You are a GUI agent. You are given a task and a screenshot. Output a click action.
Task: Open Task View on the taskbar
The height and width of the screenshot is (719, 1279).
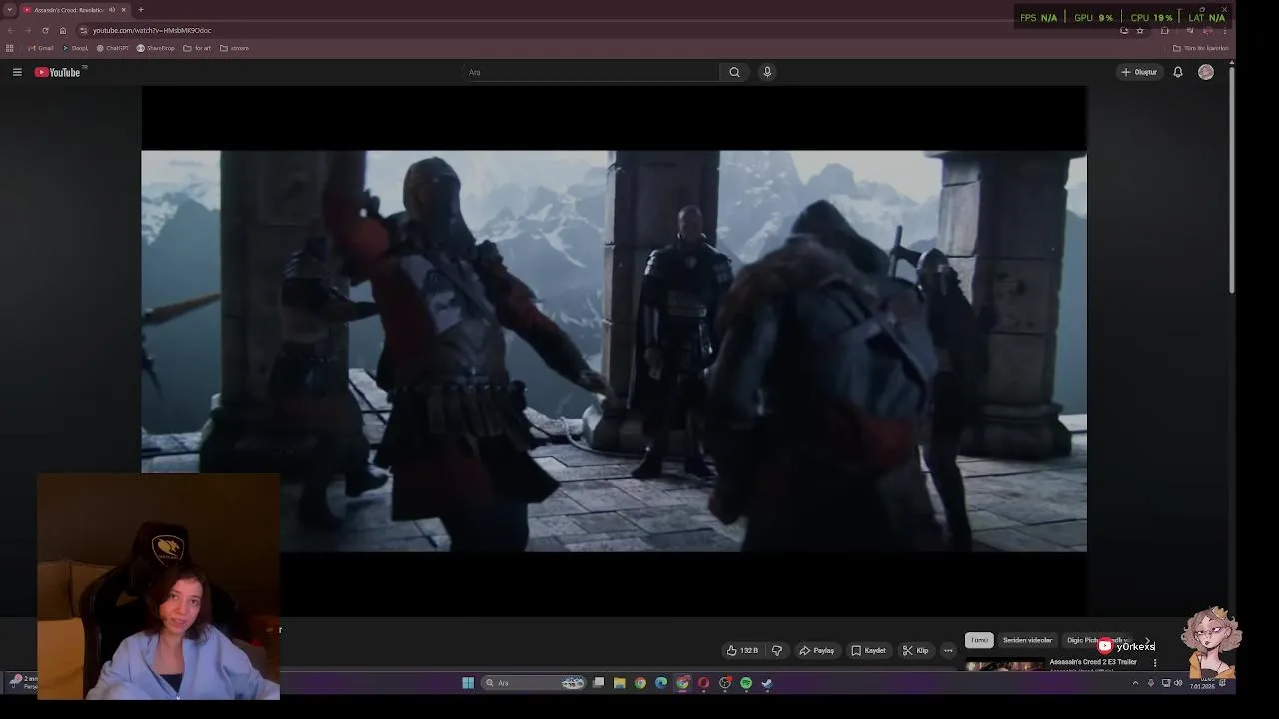(x=598, y=683)
